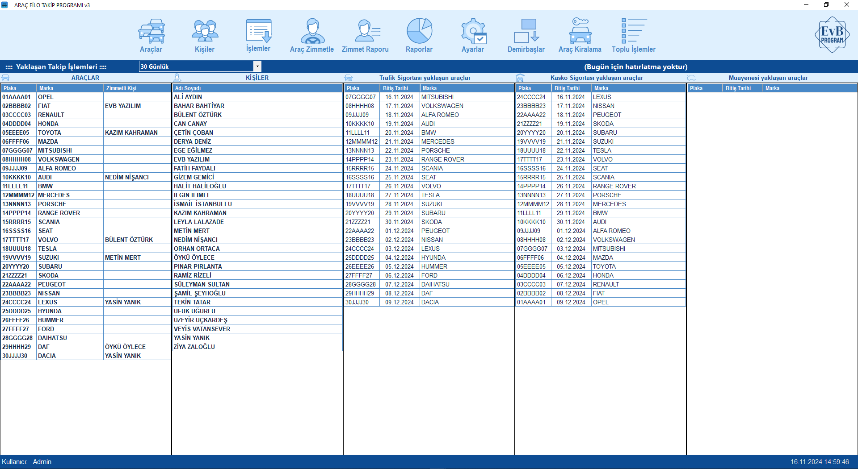Click Bitiş Tarihi header in Trafik Sigortası table
858x469 pixels.
click(400, 88)
